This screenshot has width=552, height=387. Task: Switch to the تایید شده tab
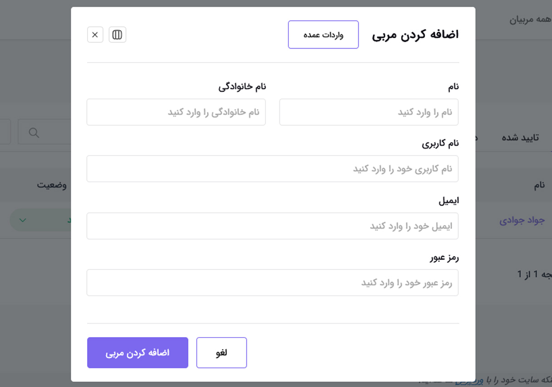[520, 138]
